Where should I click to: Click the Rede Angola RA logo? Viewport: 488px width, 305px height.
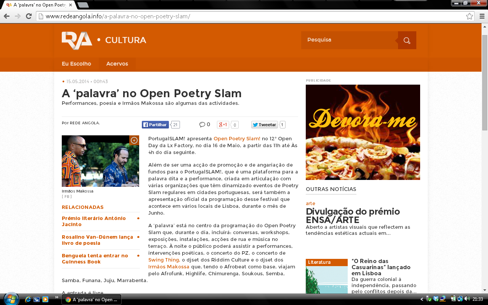[x=77, y=40]
